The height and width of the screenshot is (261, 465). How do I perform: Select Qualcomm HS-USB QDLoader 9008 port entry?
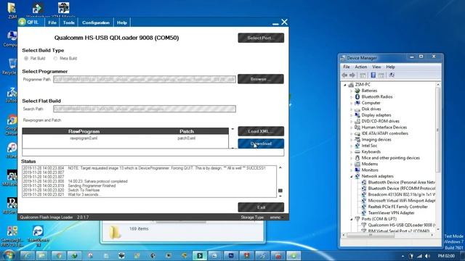point(401,225)
